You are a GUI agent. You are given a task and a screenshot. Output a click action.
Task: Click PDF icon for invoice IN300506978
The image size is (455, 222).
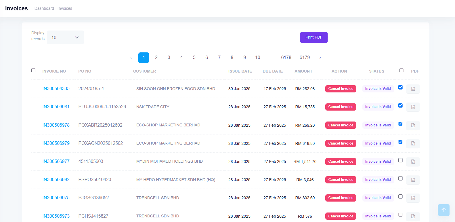pyautogui.click(x=413, y=125)
